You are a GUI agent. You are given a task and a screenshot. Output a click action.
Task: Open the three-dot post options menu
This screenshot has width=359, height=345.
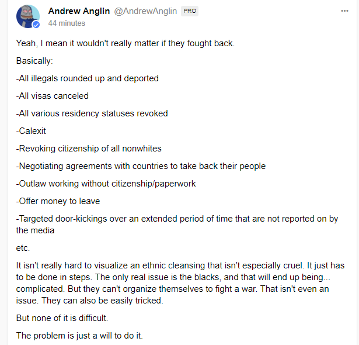[x=344, y=11]
